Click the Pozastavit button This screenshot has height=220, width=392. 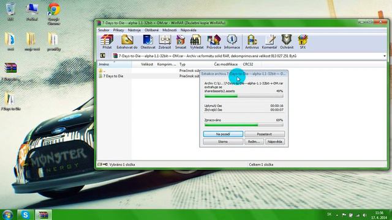pos(265,134)
